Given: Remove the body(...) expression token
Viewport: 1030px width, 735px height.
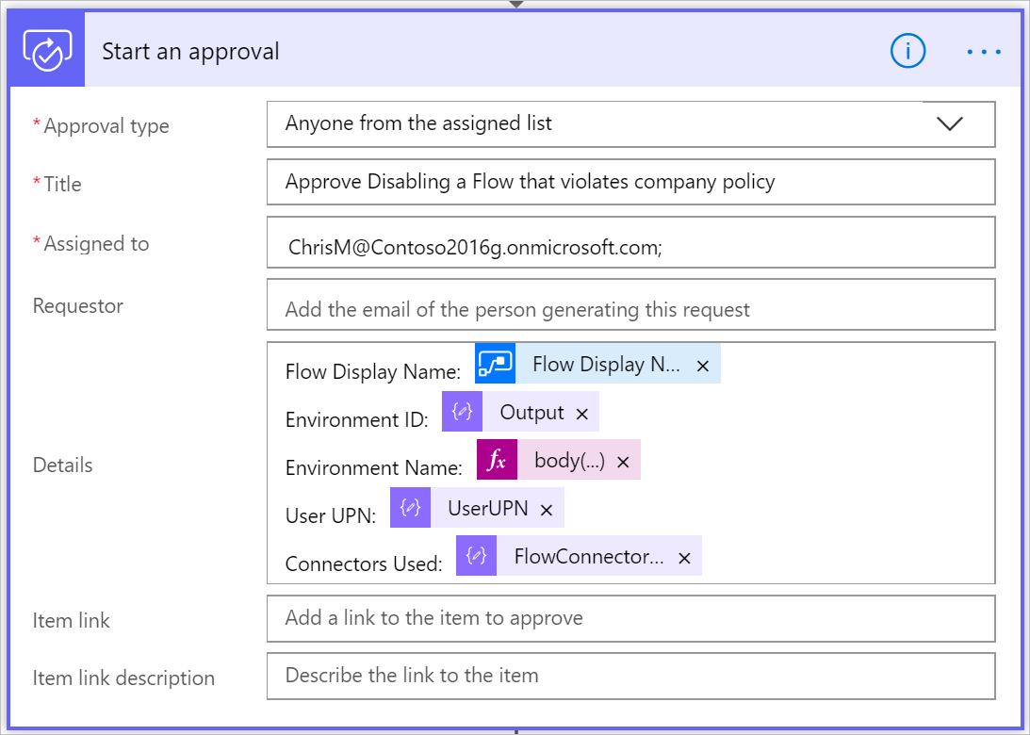Looking at the screenshot, I should coord(623,462).
